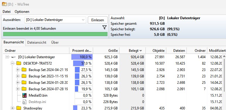This screenshot has height=110, width=226.
Task: Click the WizTree app icon in title bar
Action: (x=4, y=4)
